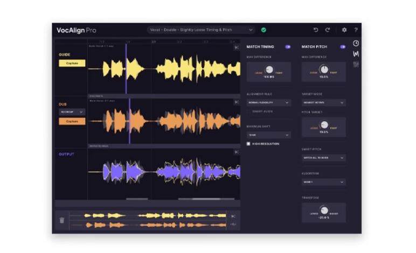The height and width of the screenshot is (253, 416).
Task: Click upper icon right of overview waveforms
Action: pos(233,216)
